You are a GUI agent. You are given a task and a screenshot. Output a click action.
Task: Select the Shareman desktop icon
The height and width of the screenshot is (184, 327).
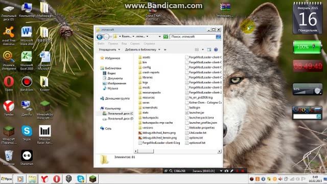27,158
